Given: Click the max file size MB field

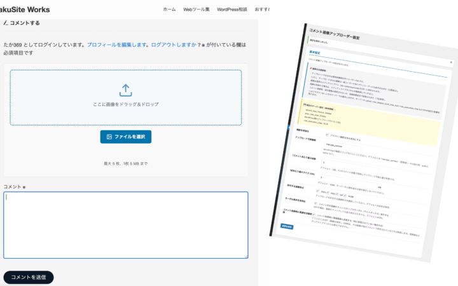Looking at the screenshot, I should (x=348, y=182).
